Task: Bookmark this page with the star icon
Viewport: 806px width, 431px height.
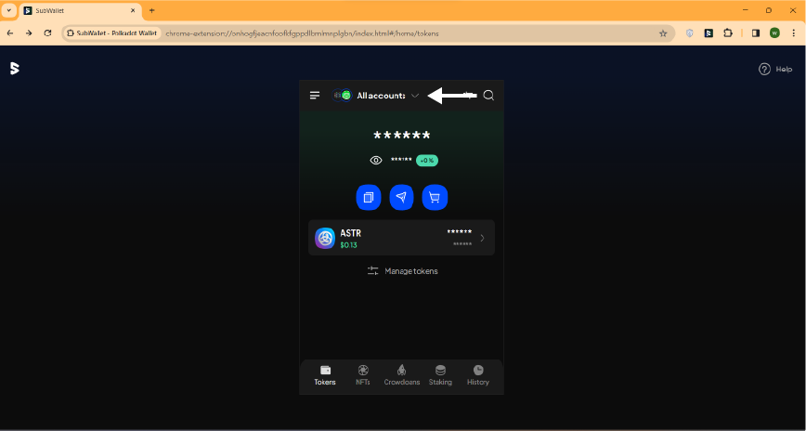Action: (663, 33)
